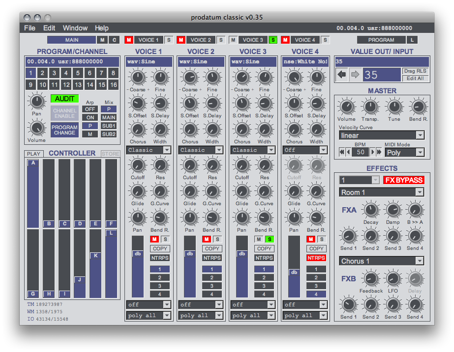Click Voice 2 Glide knob

click(190, 191)
